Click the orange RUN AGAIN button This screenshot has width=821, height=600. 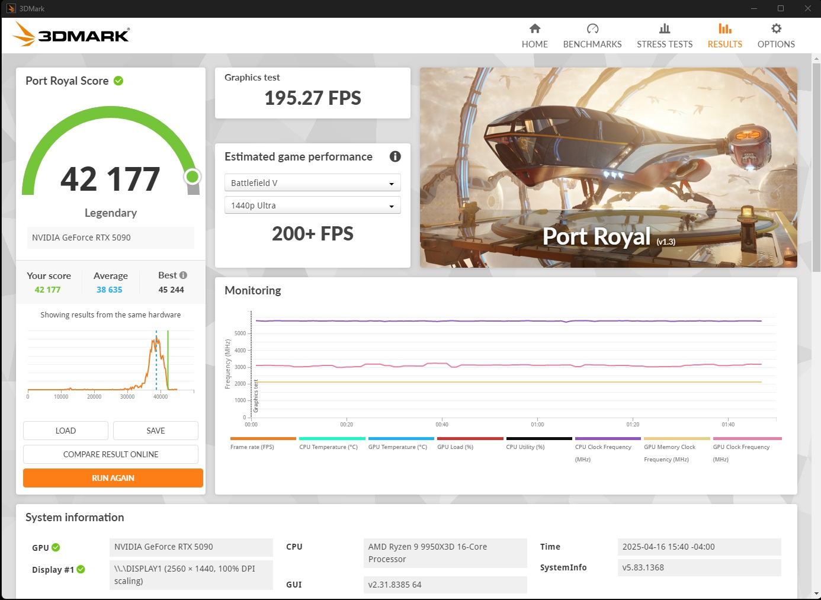pos(113,478)
